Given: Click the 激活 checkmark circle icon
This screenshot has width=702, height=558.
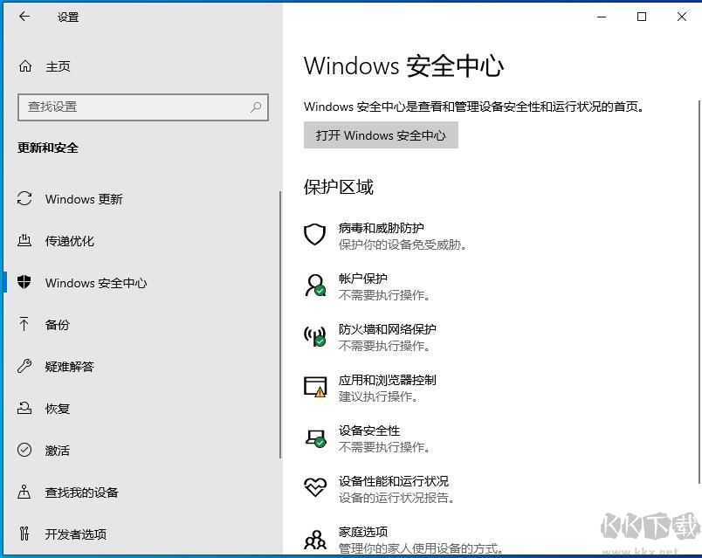Looking at the screenshot, I should click(x=24, y=450).
